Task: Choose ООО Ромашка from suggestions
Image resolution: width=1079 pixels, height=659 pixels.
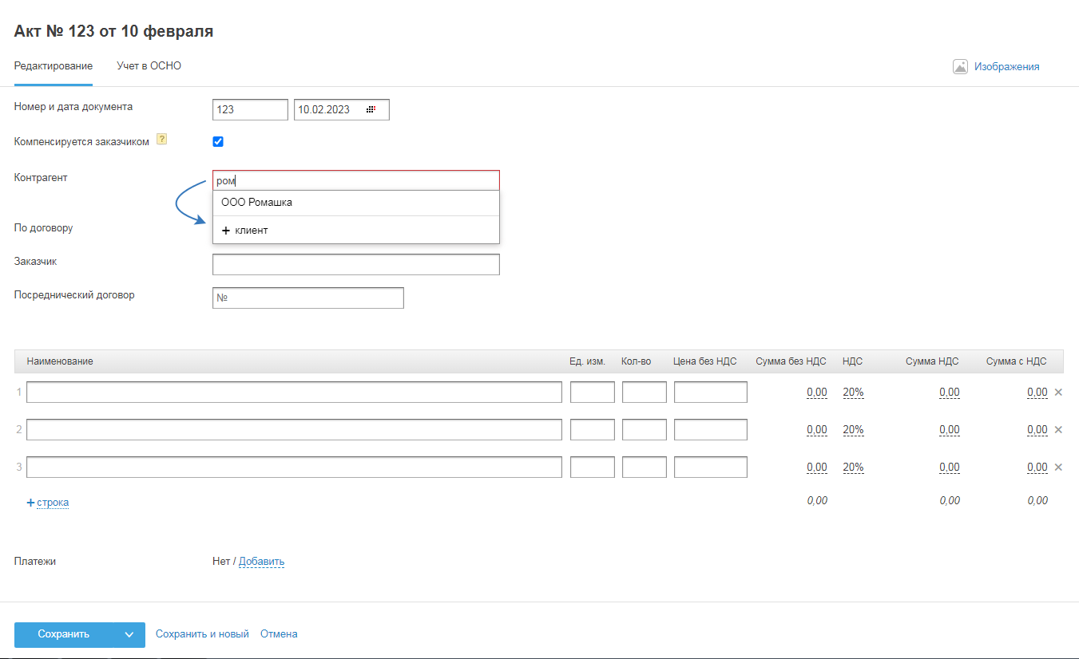Action: [257, 203]
